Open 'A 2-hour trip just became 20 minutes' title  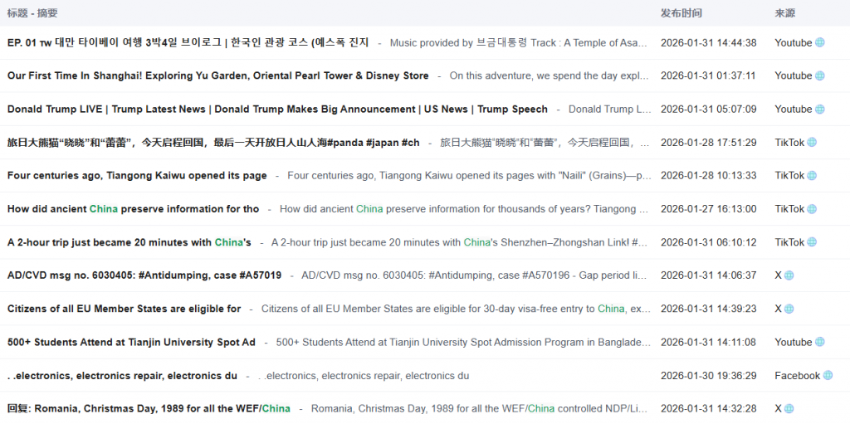pyautogui.click(x=129, y=242)
